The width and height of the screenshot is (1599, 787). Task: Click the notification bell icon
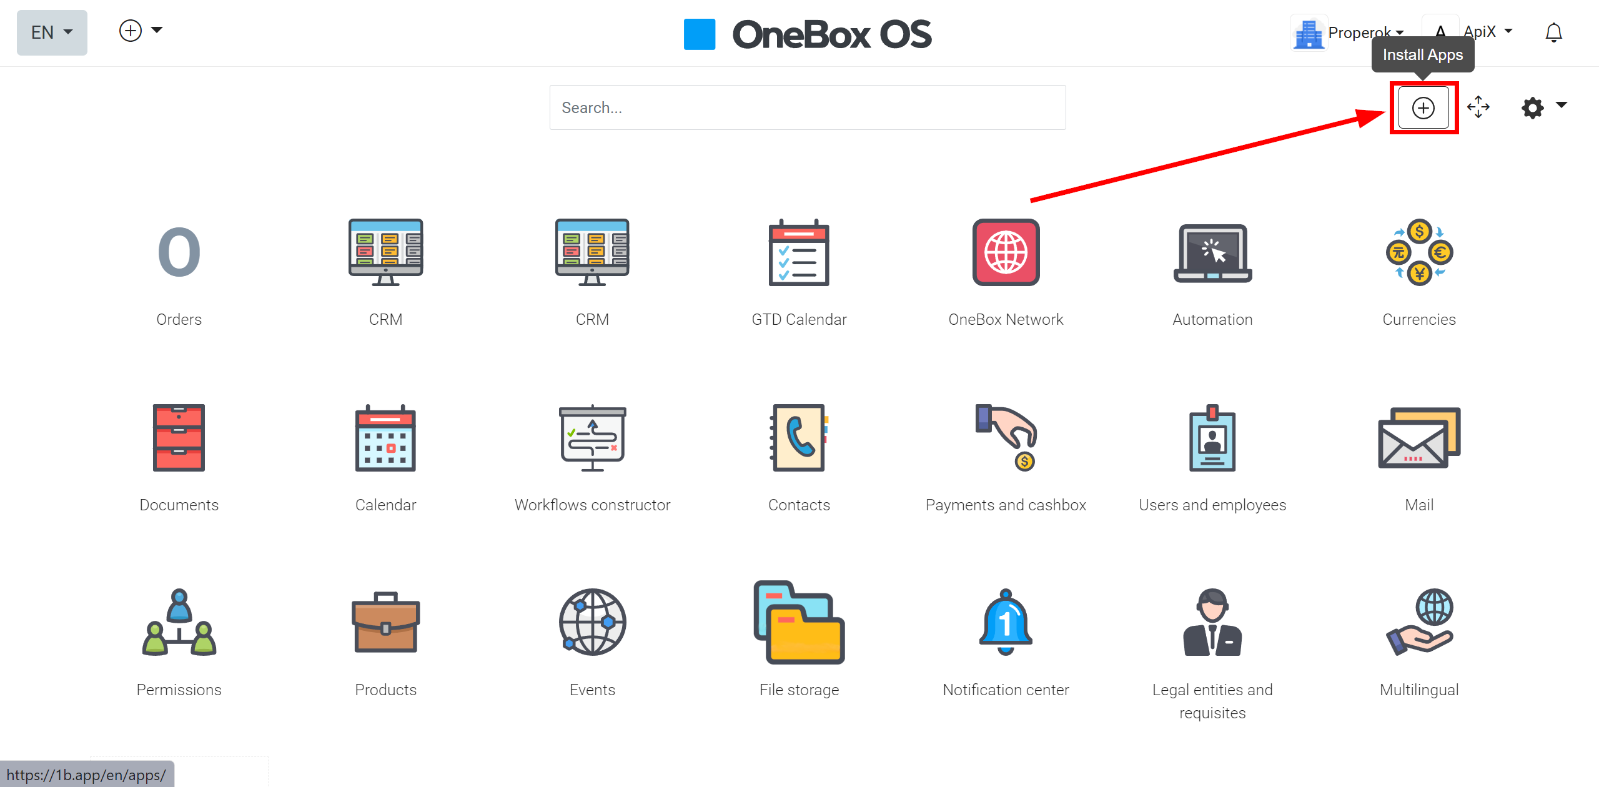1555,34
